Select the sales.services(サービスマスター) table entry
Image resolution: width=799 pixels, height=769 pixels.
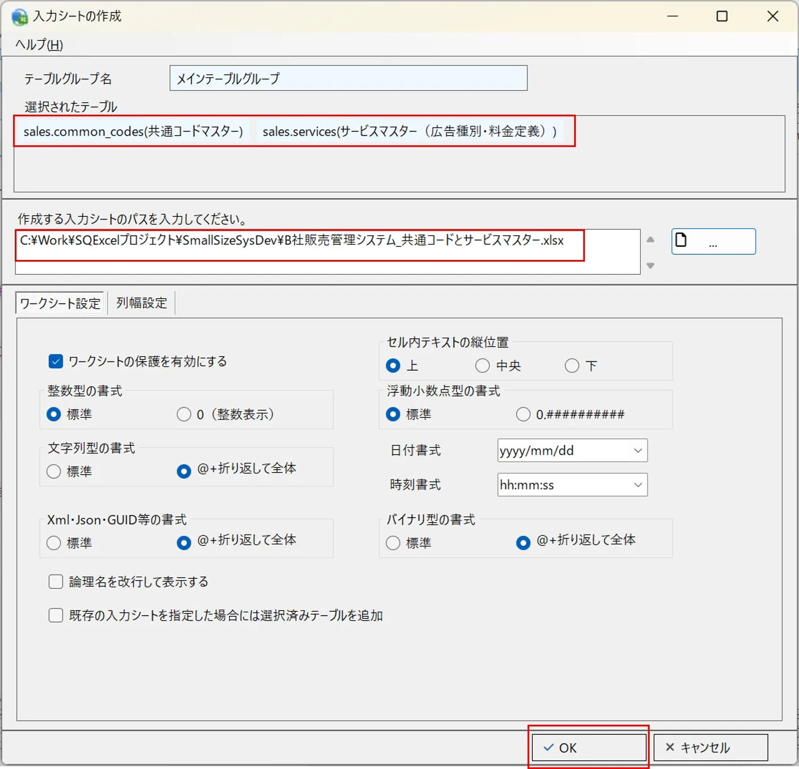(x=409, y=131)
